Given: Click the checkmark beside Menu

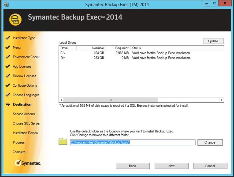Looking at the screenshot, I should coord(8,47).
